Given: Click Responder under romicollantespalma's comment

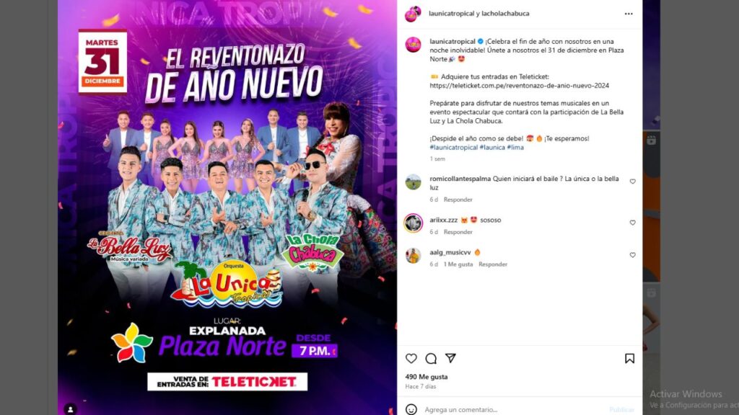Looking at the screenshot, I should (458, 200).
